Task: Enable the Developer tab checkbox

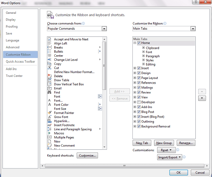Action: (x=139, y=102)
